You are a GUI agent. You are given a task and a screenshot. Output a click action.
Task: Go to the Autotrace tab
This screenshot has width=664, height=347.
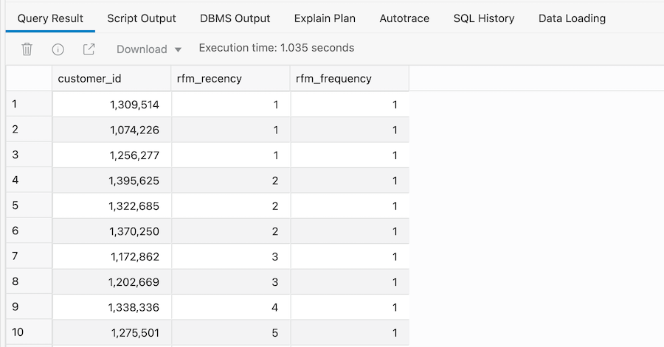coord(404,18)
